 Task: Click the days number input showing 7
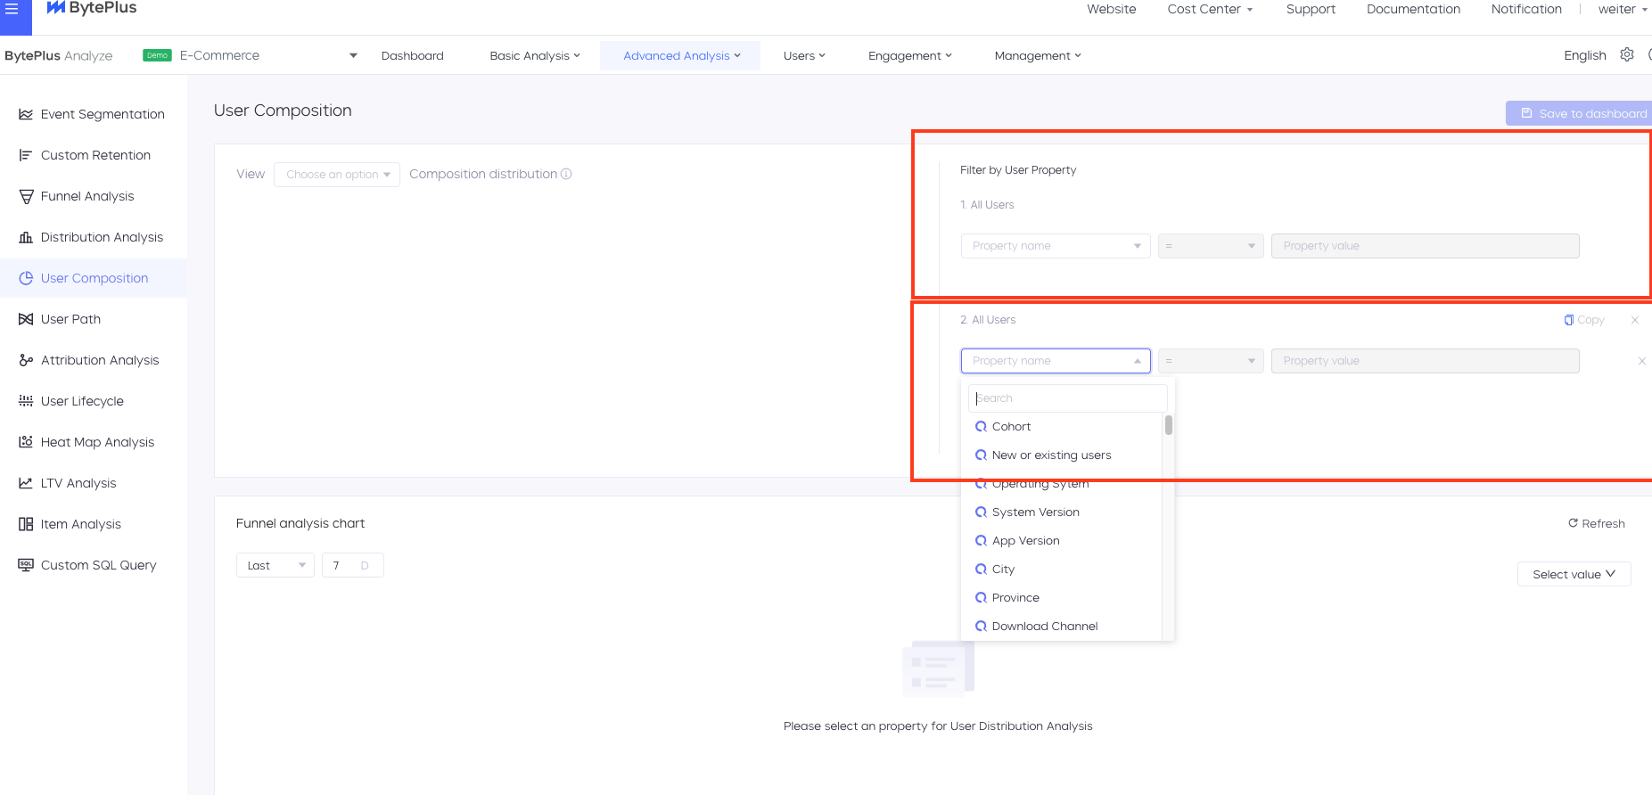[x=353, y=565]
